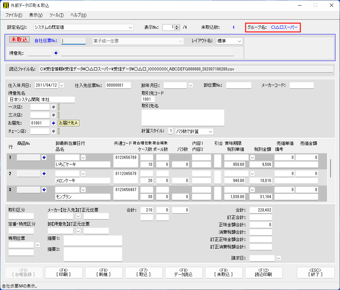Click the diamond lookup icon next to チェーン店

point(54,131)
